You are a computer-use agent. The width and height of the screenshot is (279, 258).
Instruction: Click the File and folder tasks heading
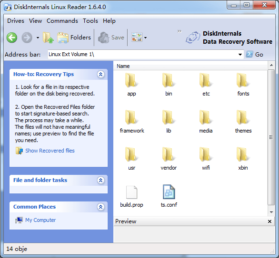pos(40,180)
